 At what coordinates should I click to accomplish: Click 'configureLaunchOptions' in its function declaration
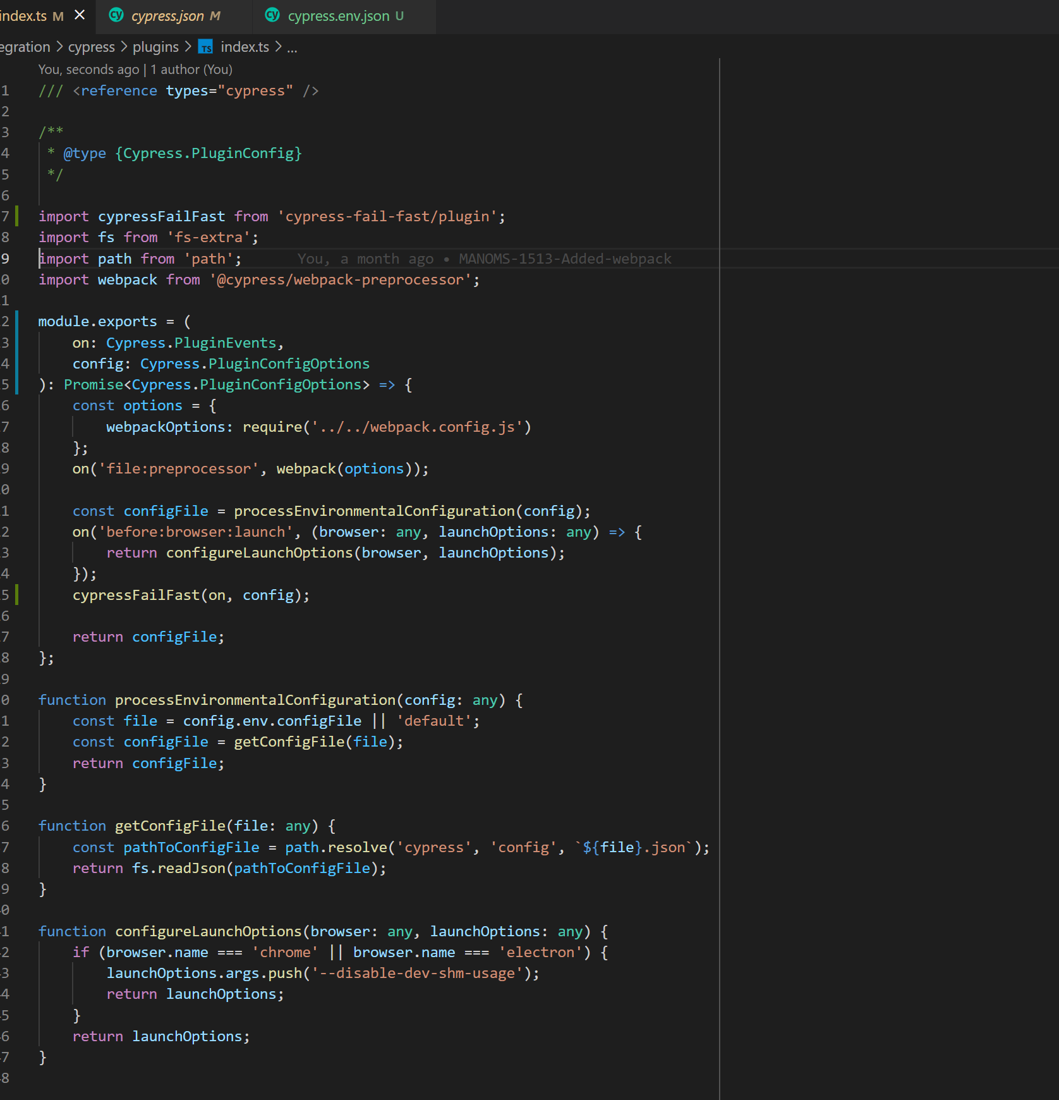pyautogui.click(x=209, y=932)
